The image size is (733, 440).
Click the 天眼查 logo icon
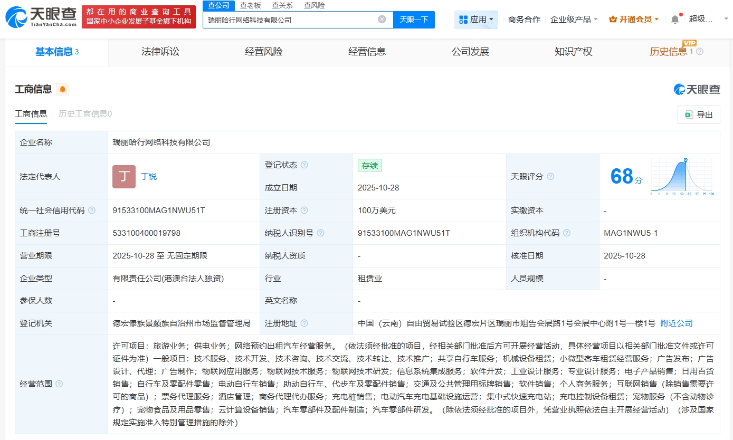click(16, 16)
